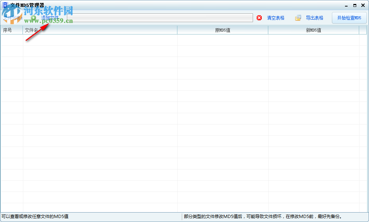Image resolution: width=369 pixels, height=222 pixels.
Task: Click the app icon in title bar
Action: 5,5
